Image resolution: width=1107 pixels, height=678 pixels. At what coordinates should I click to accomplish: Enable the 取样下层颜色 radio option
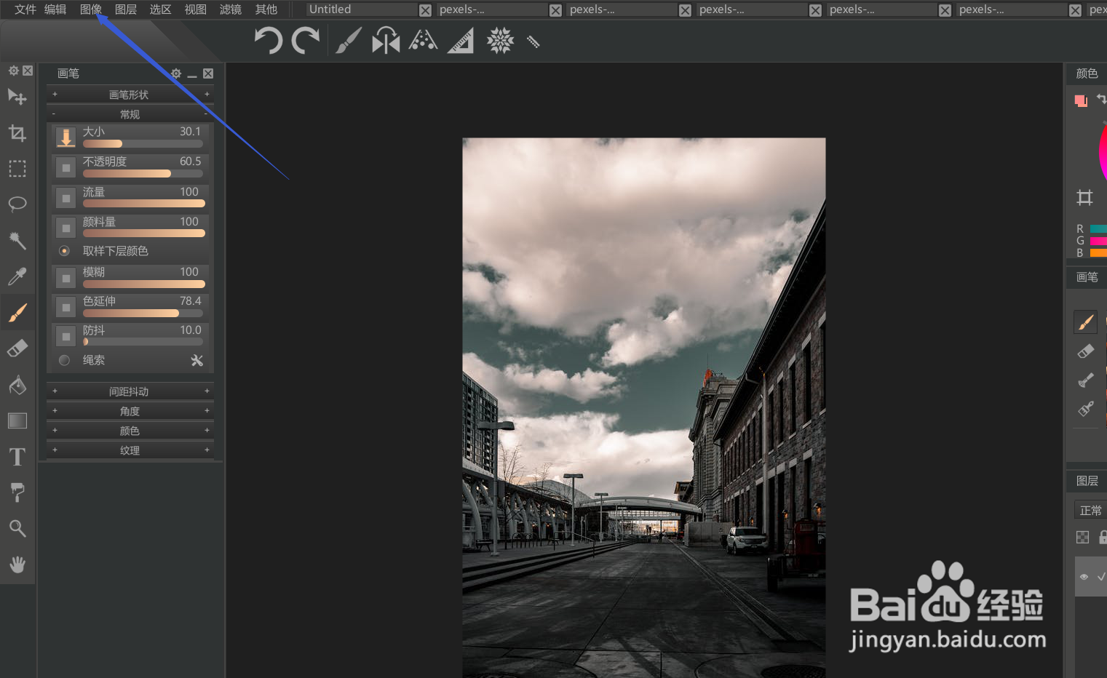tap(64, 251)
